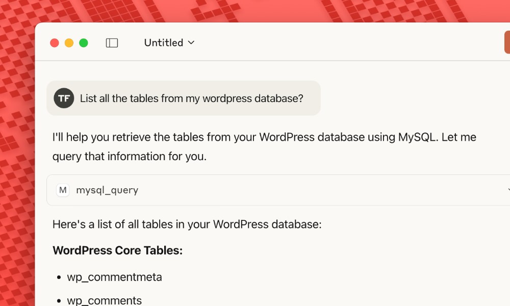
Task: Click the M icon beside mysql_query
Action: pos(63,190)
